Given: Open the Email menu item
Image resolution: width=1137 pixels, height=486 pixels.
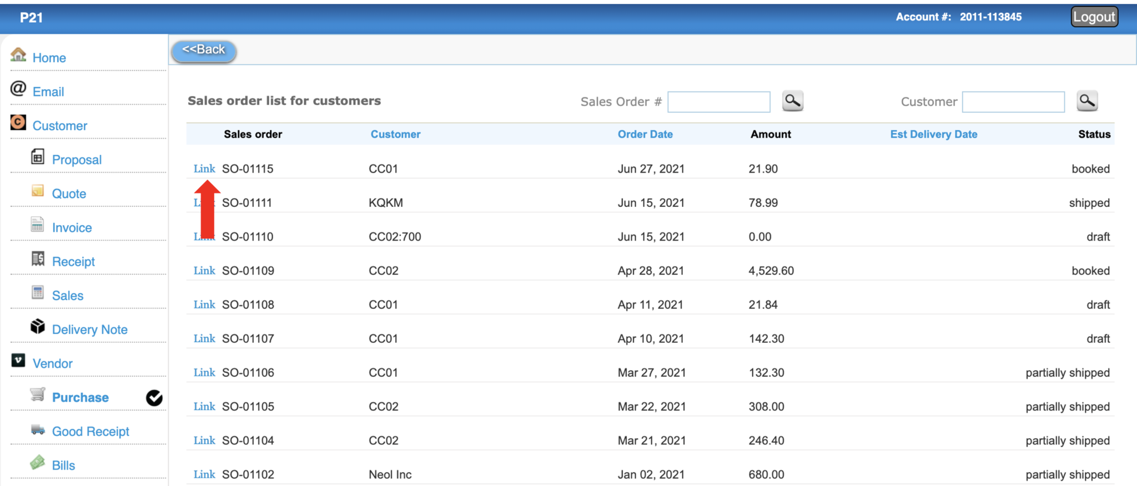Looking at the screenshot, I should [48, 92].
